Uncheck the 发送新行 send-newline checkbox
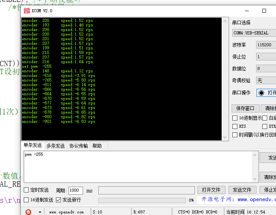Viewport: 276px width, 215px height. (58, 200)
